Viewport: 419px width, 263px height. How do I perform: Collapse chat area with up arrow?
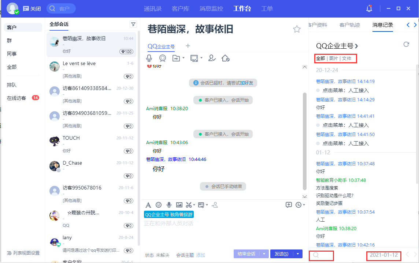[x=305, y=67]
